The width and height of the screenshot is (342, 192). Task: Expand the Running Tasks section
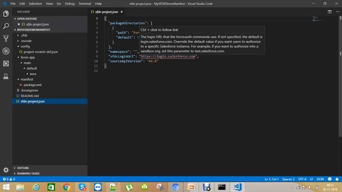click(x=28, y=173)
